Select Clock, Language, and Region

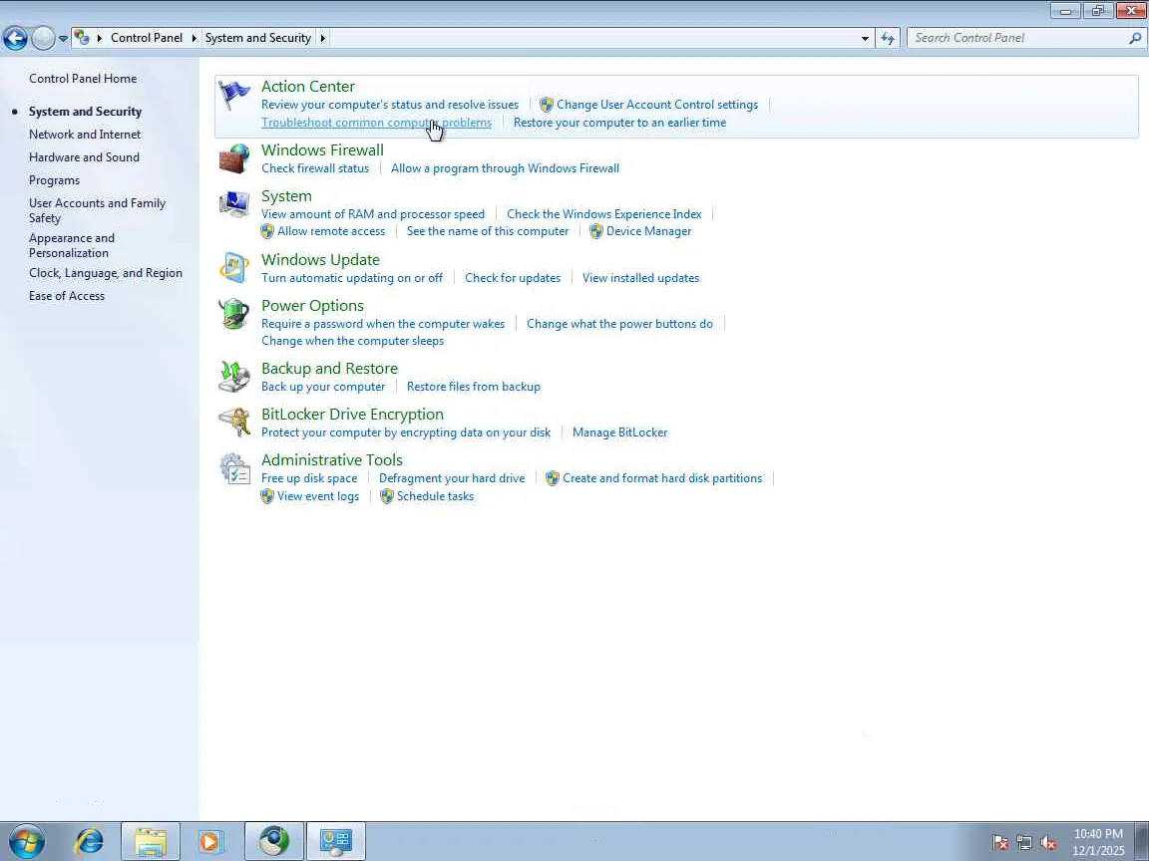tap(106, 272)
